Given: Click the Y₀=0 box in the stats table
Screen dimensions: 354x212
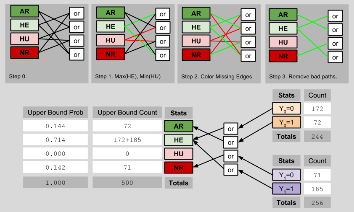Looking at the screenshot, I should [286, 109].
